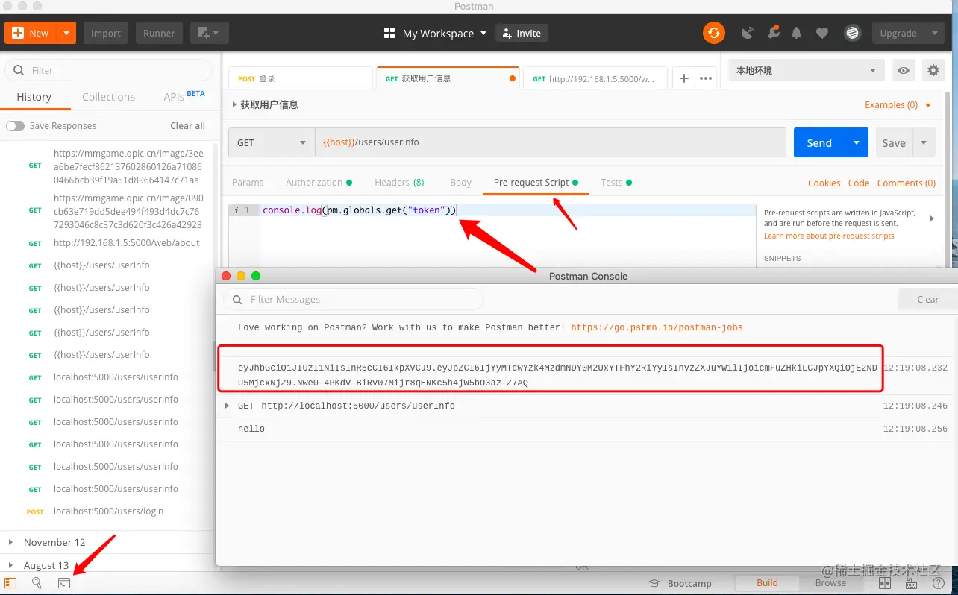
Task: Click the blue Send button
Action: coord(819,142)
